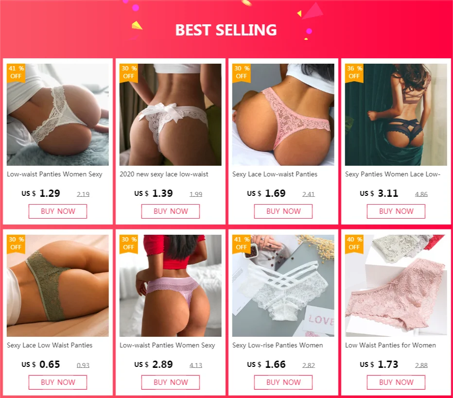Open the 'Sexy Low-rise Panties Women' title link
This screenshot has height=398, width=453.
point(278,345)
